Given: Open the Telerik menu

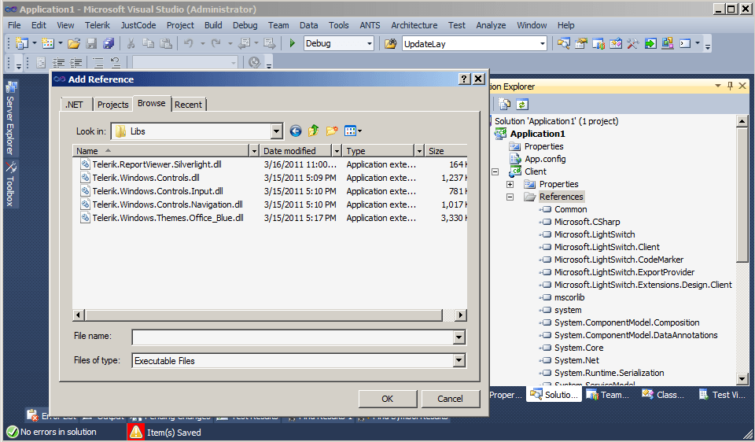Looking at the screenshot, I should point(98,25).
